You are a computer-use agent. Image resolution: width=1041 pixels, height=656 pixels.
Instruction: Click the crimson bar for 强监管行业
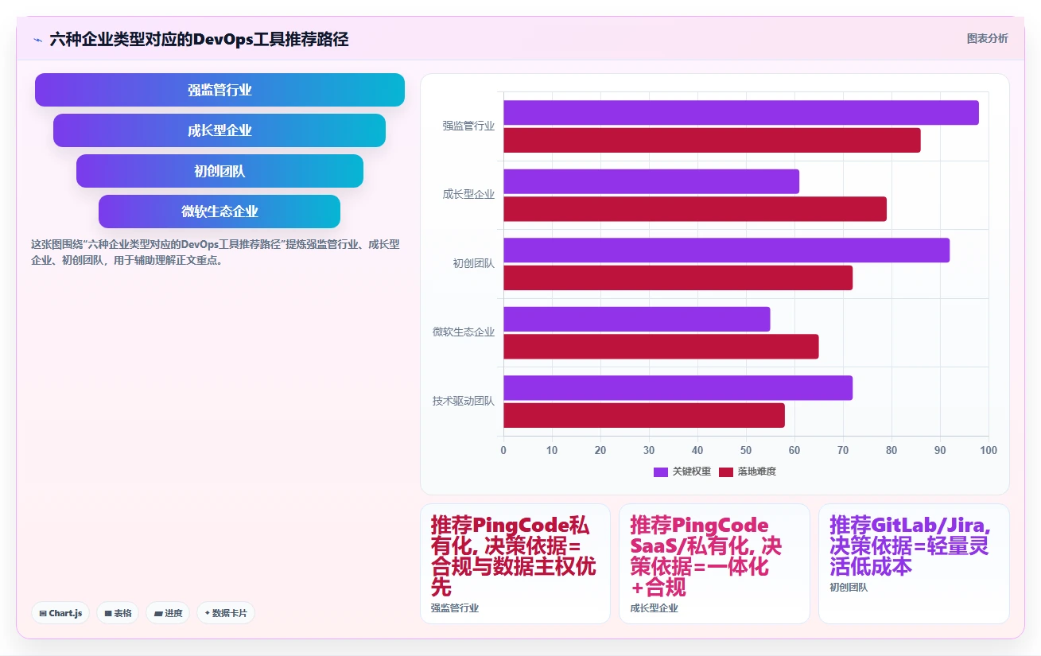pos(712,141)
